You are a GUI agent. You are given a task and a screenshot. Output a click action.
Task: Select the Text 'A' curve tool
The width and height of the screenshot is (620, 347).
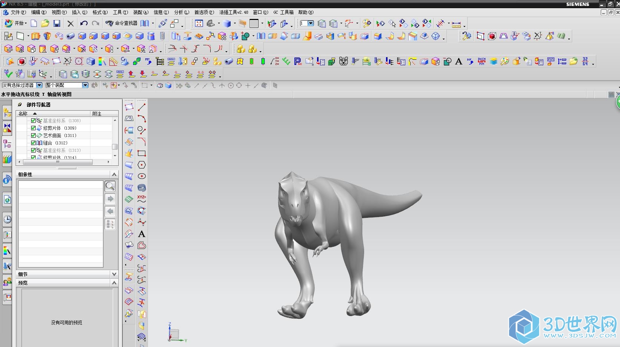(x=142, y=234)
